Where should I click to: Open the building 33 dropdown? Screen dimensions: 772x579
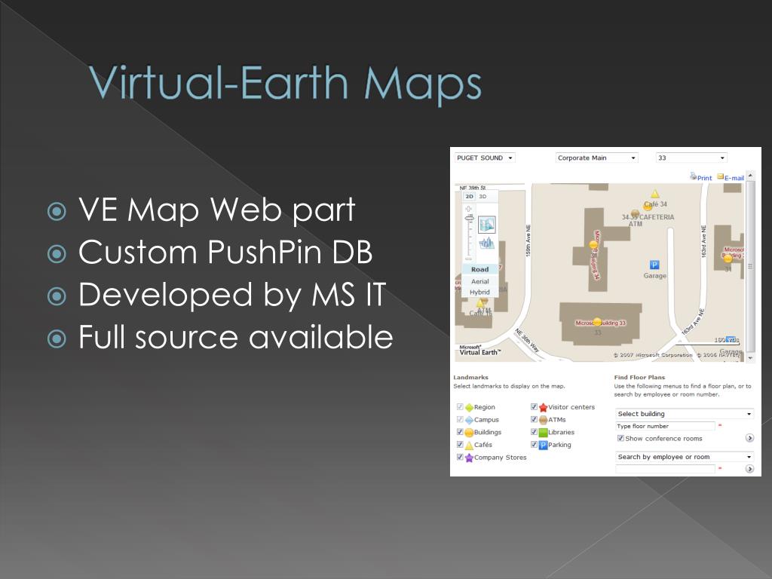click(691, 158)
